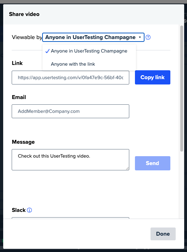Click the Viewable by combo box text
187x252 pixels.
90,37
